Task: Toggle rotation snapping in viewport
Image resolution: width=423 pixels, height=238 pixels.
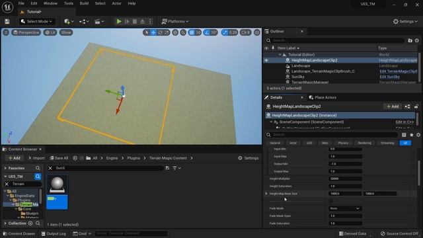Action: (207, 32)
